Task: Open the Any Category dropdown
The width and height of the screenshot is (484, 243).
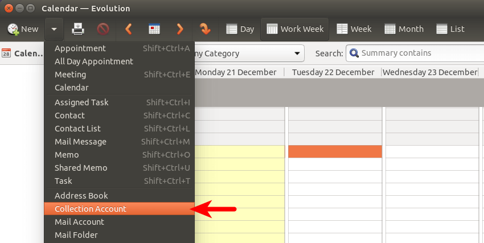Action: [x=249, y=53]
